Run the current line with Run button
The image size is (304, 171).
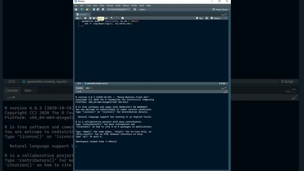click(199, 18)
